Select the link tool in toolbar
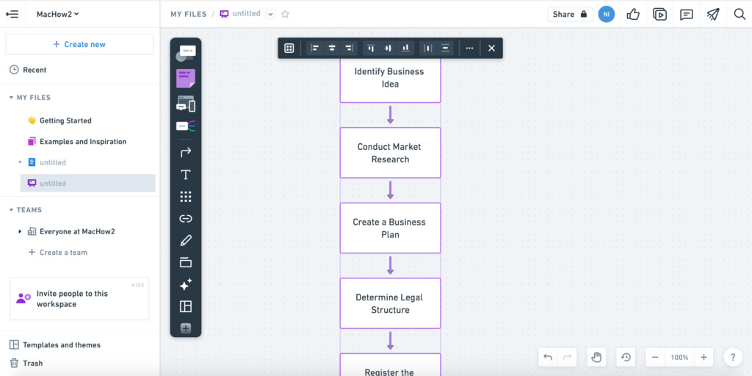Image resolution: width=752 pixels, height=376 pixels. (186, 219)
